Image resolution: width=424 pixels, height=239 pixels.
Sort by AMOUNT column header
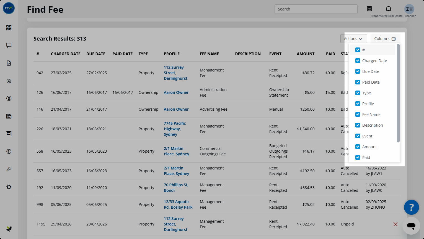click(306, 54)
